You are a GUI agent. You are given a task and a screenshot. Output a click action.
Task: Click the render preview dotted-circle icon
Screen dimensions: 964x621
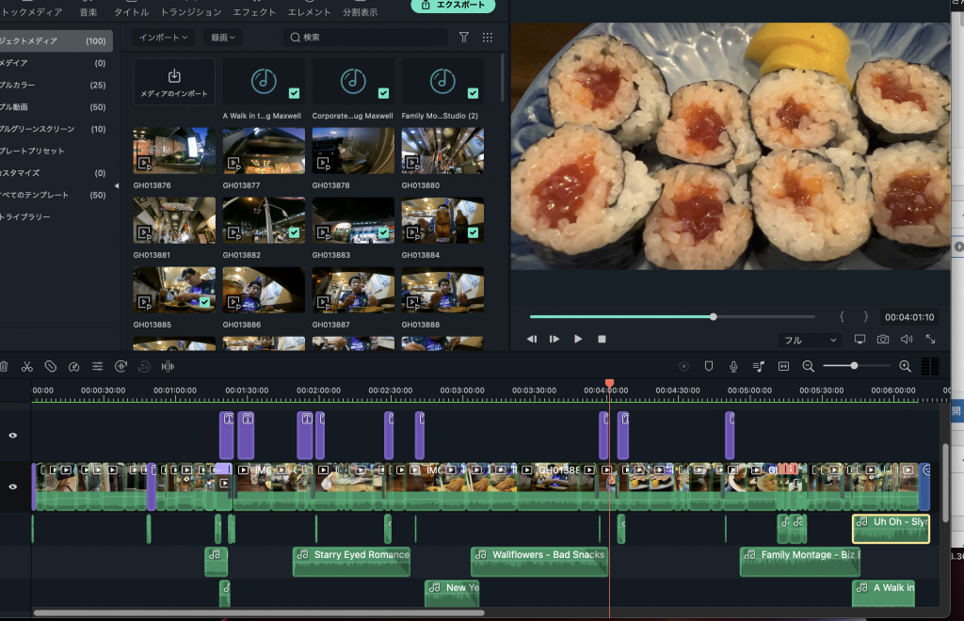tap(683, 366)
